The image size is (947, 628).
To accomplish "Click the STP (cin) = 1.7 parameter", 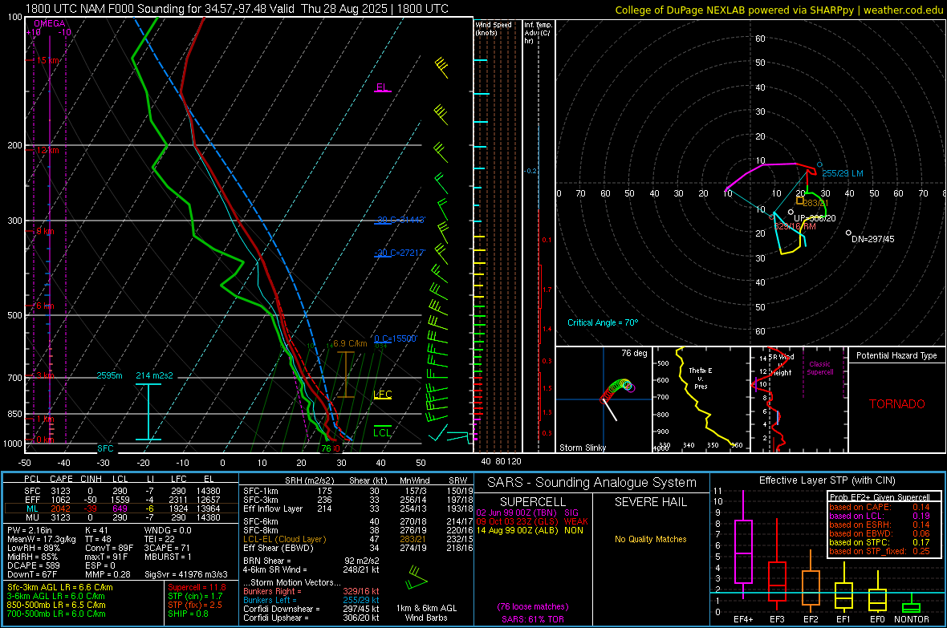I will [195, 596].
